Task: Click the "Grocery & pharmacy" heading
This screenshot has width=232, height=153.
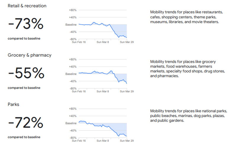Action: point(30,55)
